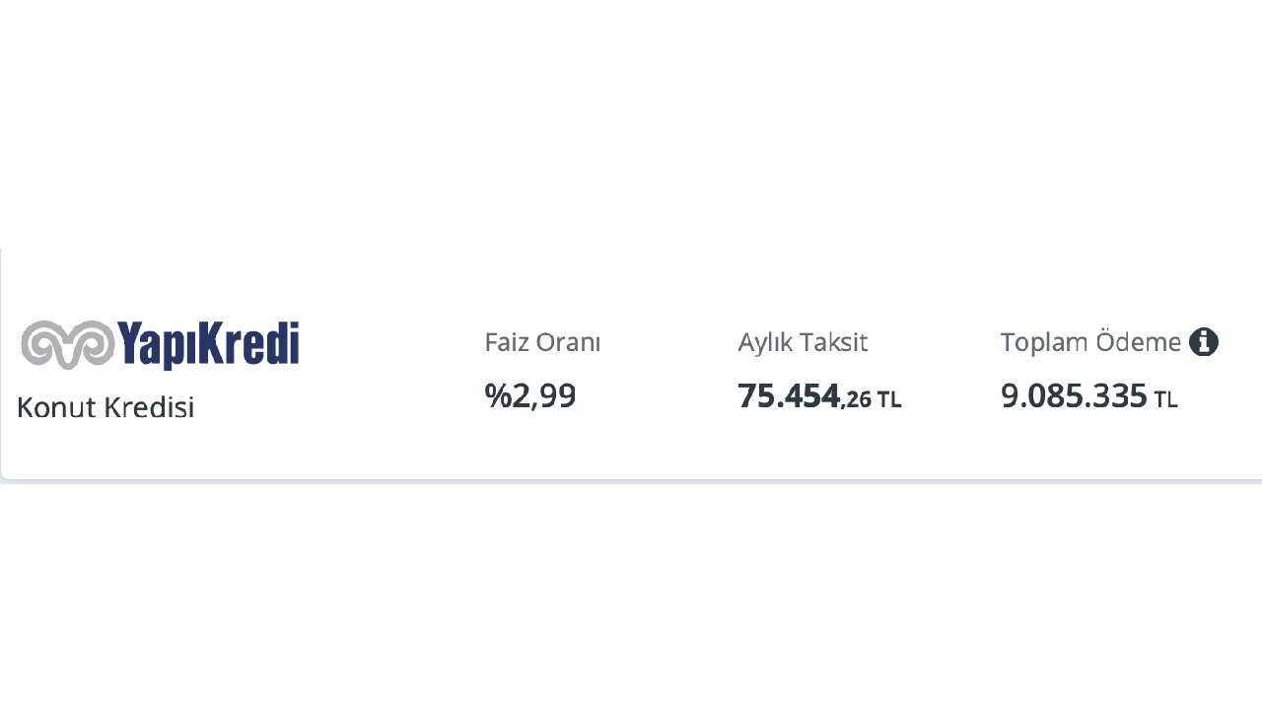This screenshot has width=1262, height=710.
Task: Click the info icon beside Toplam Ödeme
Action: (x=1203, y=342)
